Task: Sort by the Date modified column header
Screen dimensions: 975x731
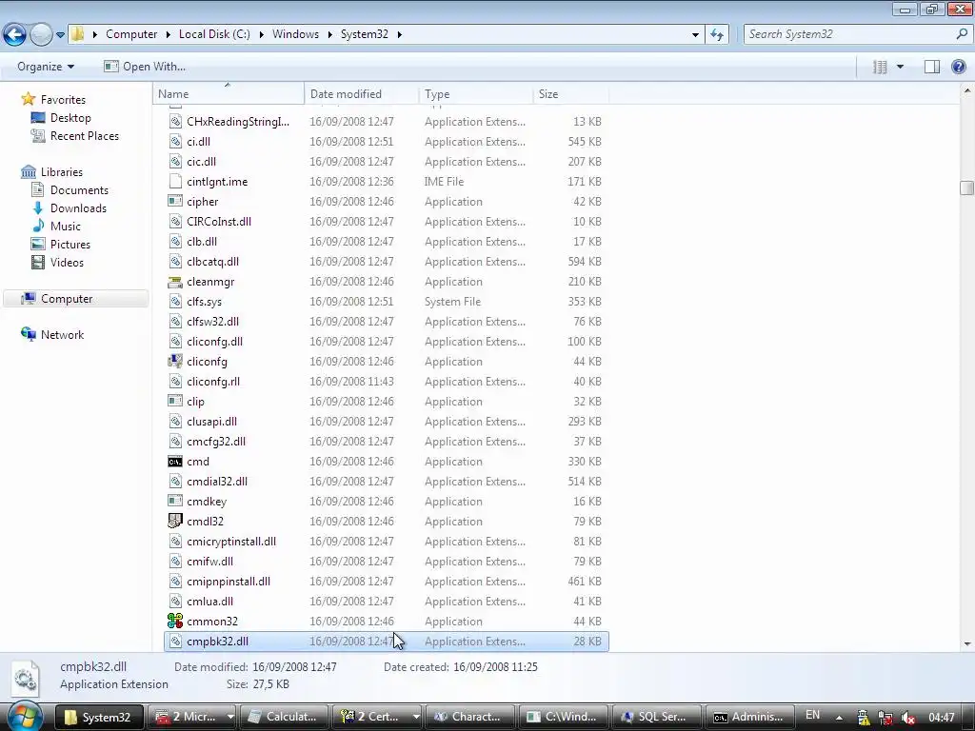Action: [361, 94]
